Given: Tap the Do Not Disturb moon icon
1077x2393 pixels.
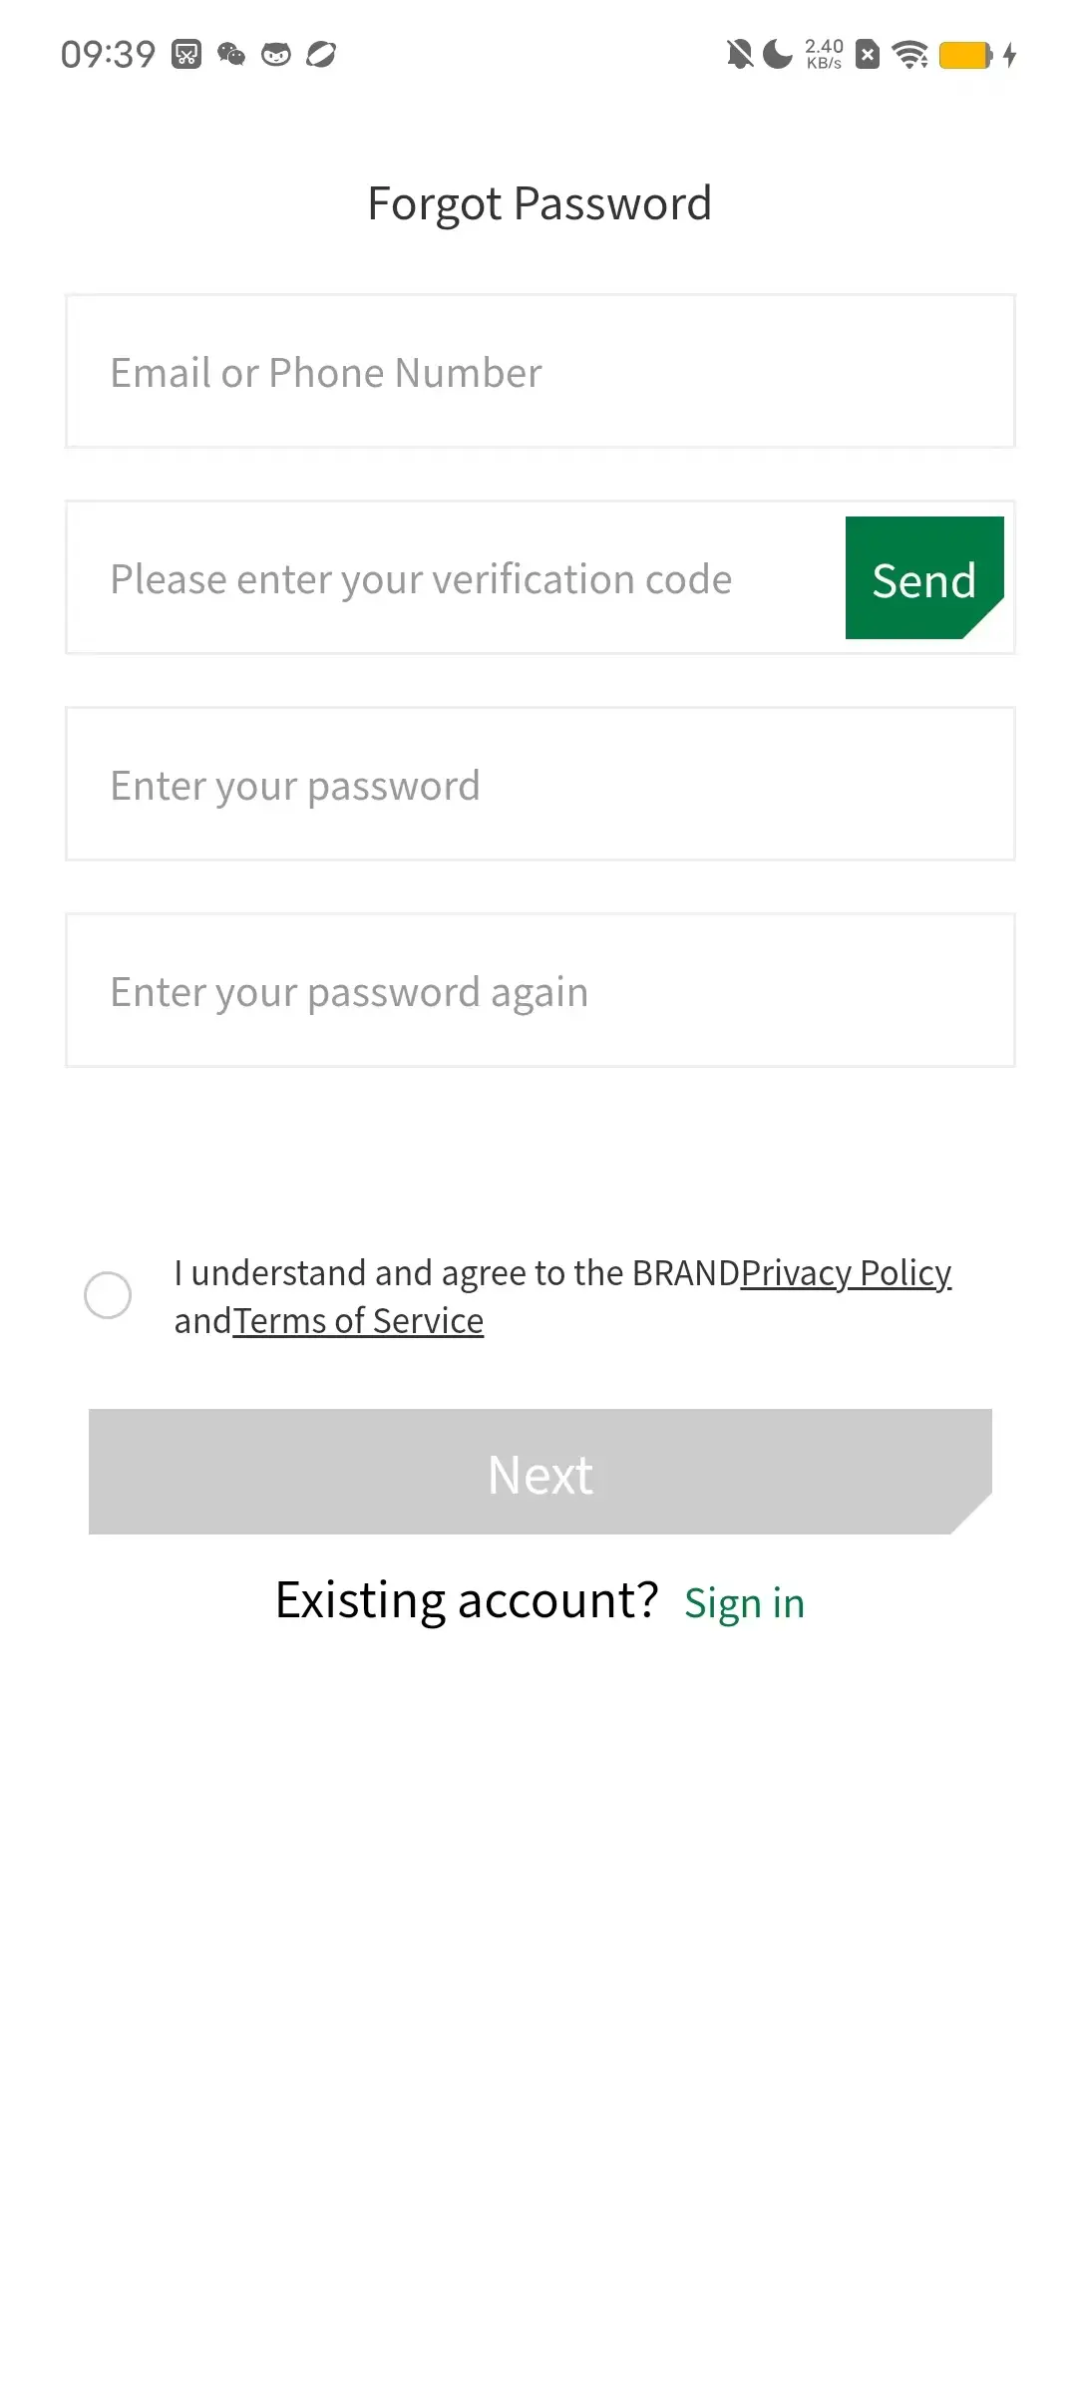Looking at the screenshot, I should (x=777, y=54).
